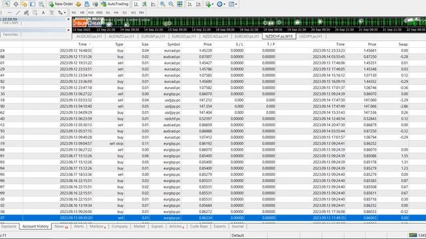The width and height of the screenshot is (426, 239).
Task: Click the New Order button
Action: (61, 4)
